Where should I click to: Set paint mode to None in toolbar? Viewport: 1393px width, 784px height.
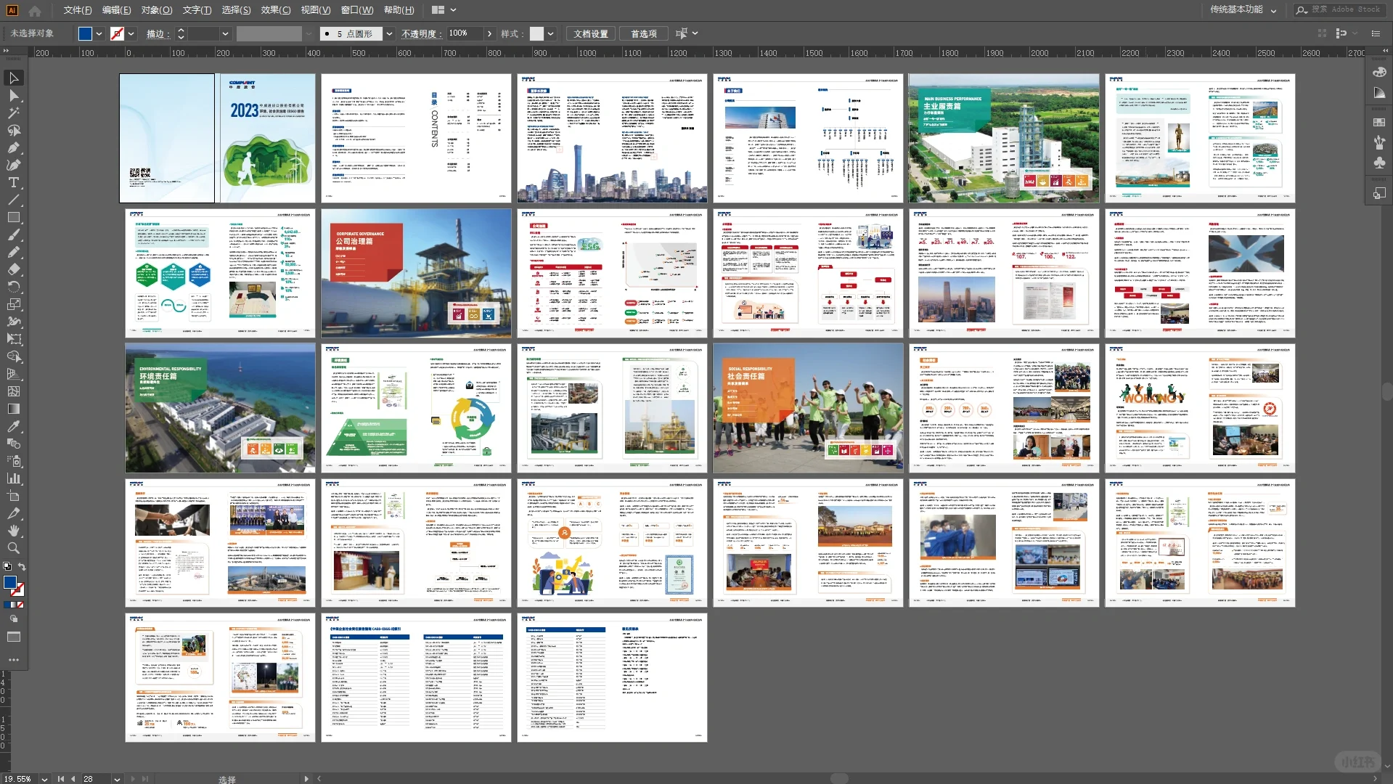click(x=20, y=605)
